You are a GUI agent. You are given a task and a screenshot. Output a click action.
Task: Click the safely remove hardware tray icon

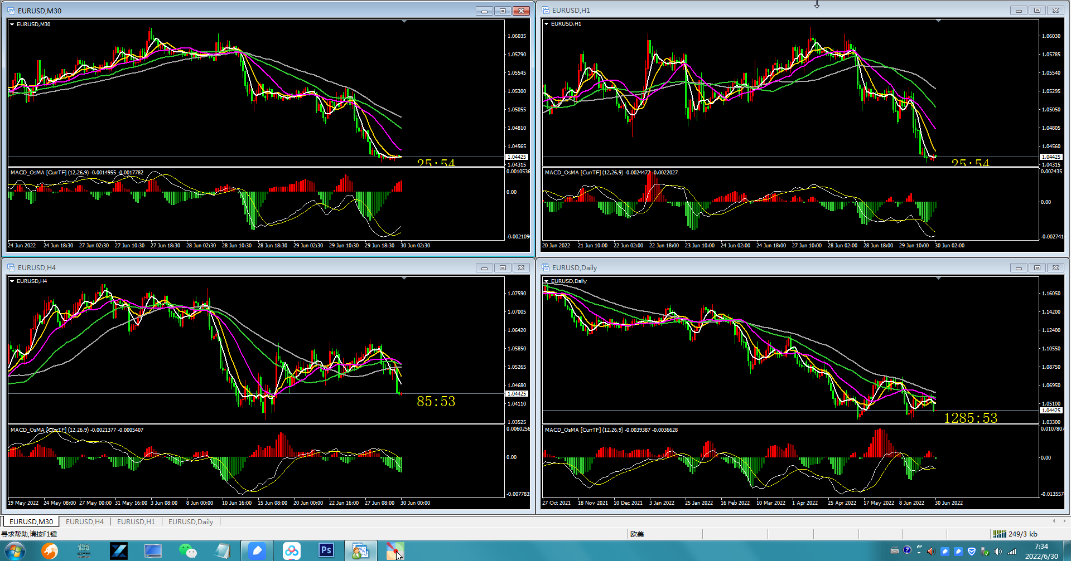pyautogui.click(x=985, y=552)
